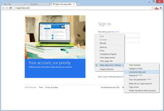
Task: Open the What's this? link
Action: pyautogui.click(x=115, y=32)
